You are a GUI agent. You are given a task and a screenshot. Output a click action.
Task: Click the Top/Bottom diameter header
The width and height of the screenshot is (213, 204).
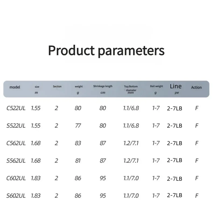point(131,88)
